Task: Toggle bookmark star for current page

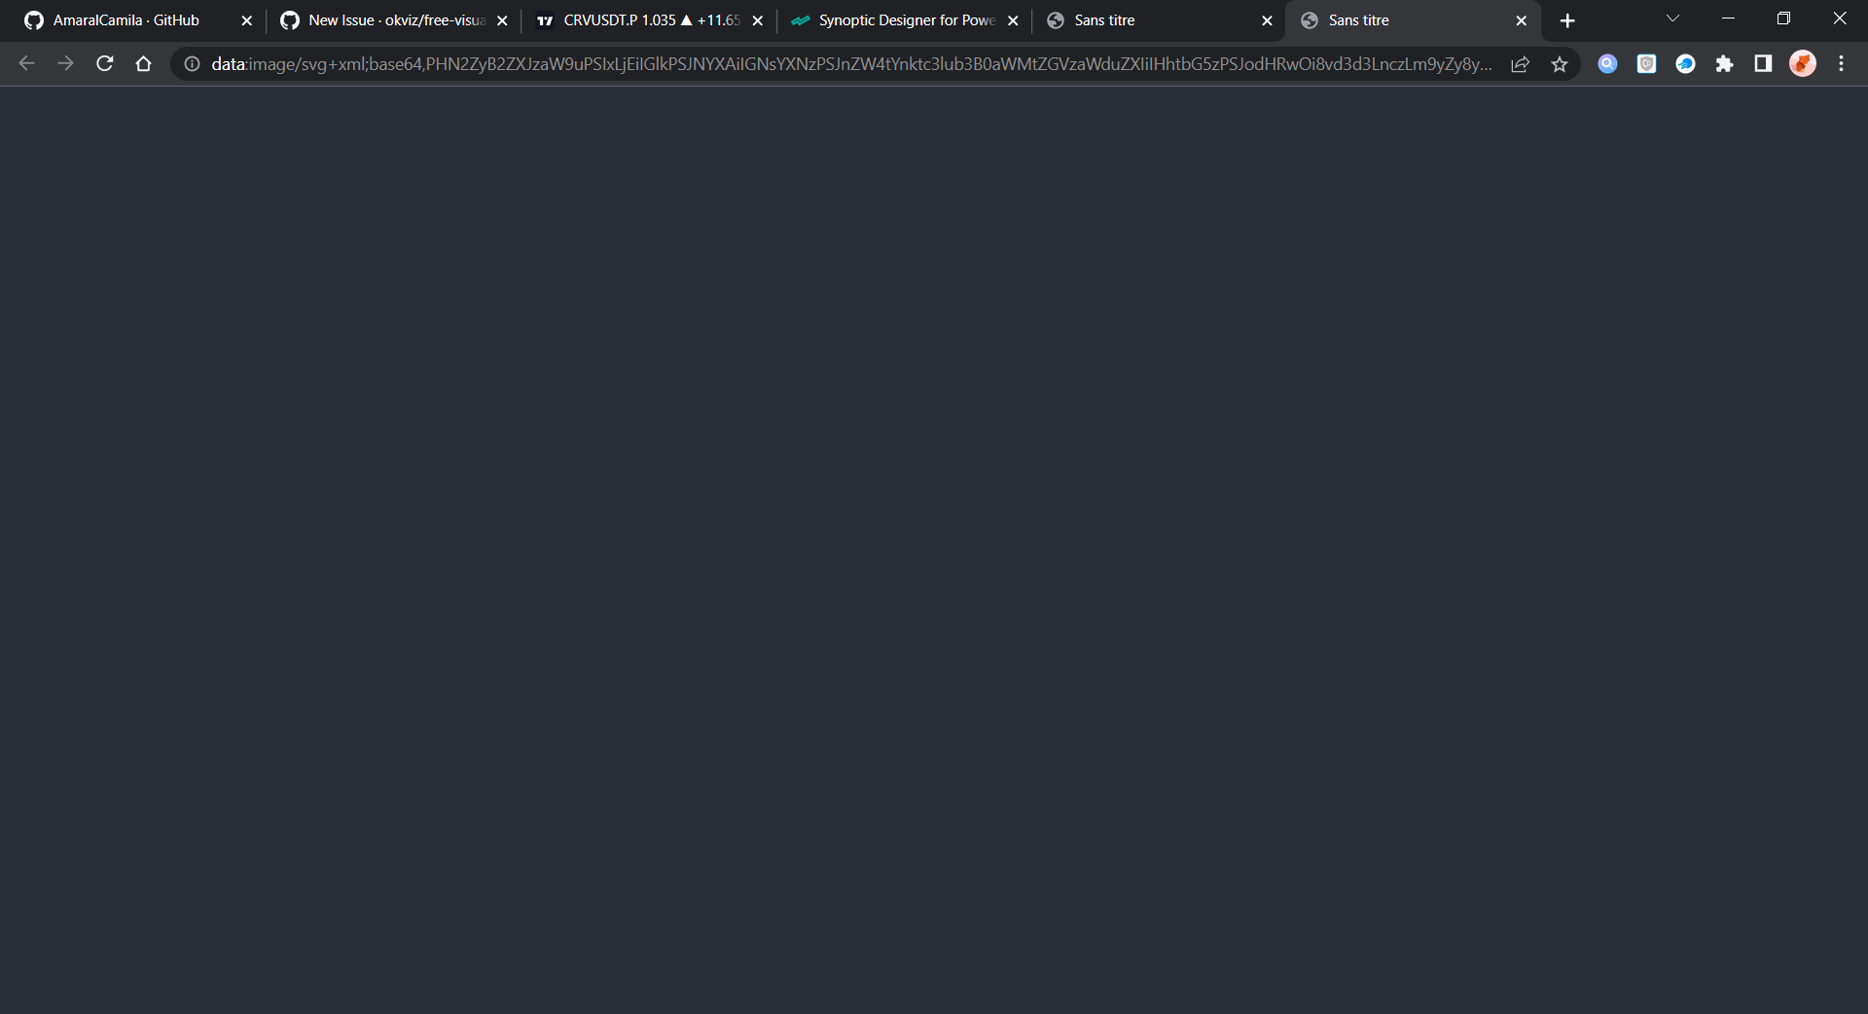Action: [x=1561, y=63]
